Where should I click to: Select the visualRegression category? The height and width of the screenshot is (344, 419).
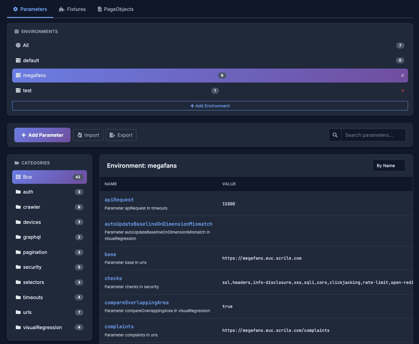(42, 327)
